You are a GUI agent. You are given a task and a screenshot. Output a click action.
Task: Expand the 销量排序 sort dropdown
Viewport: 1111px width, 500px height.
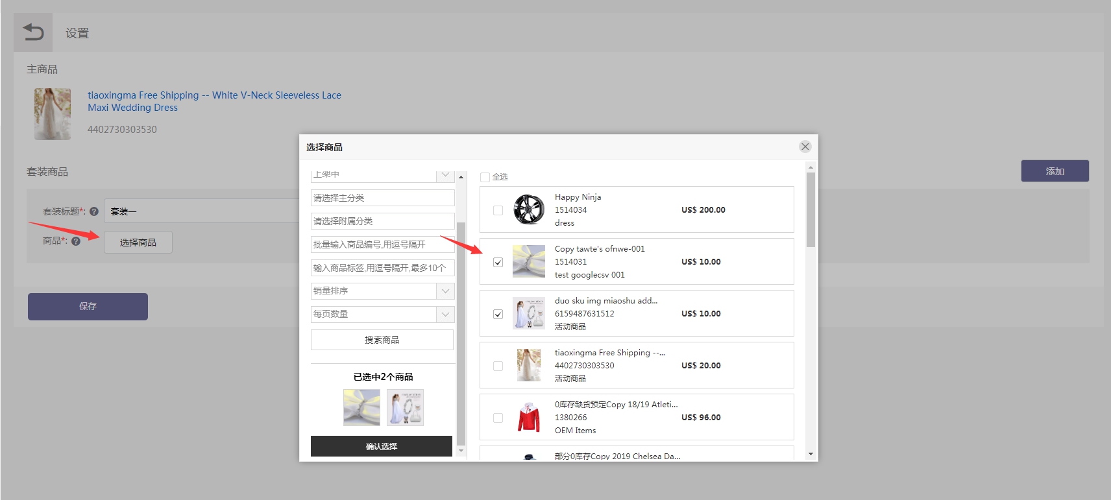(445, 291)
